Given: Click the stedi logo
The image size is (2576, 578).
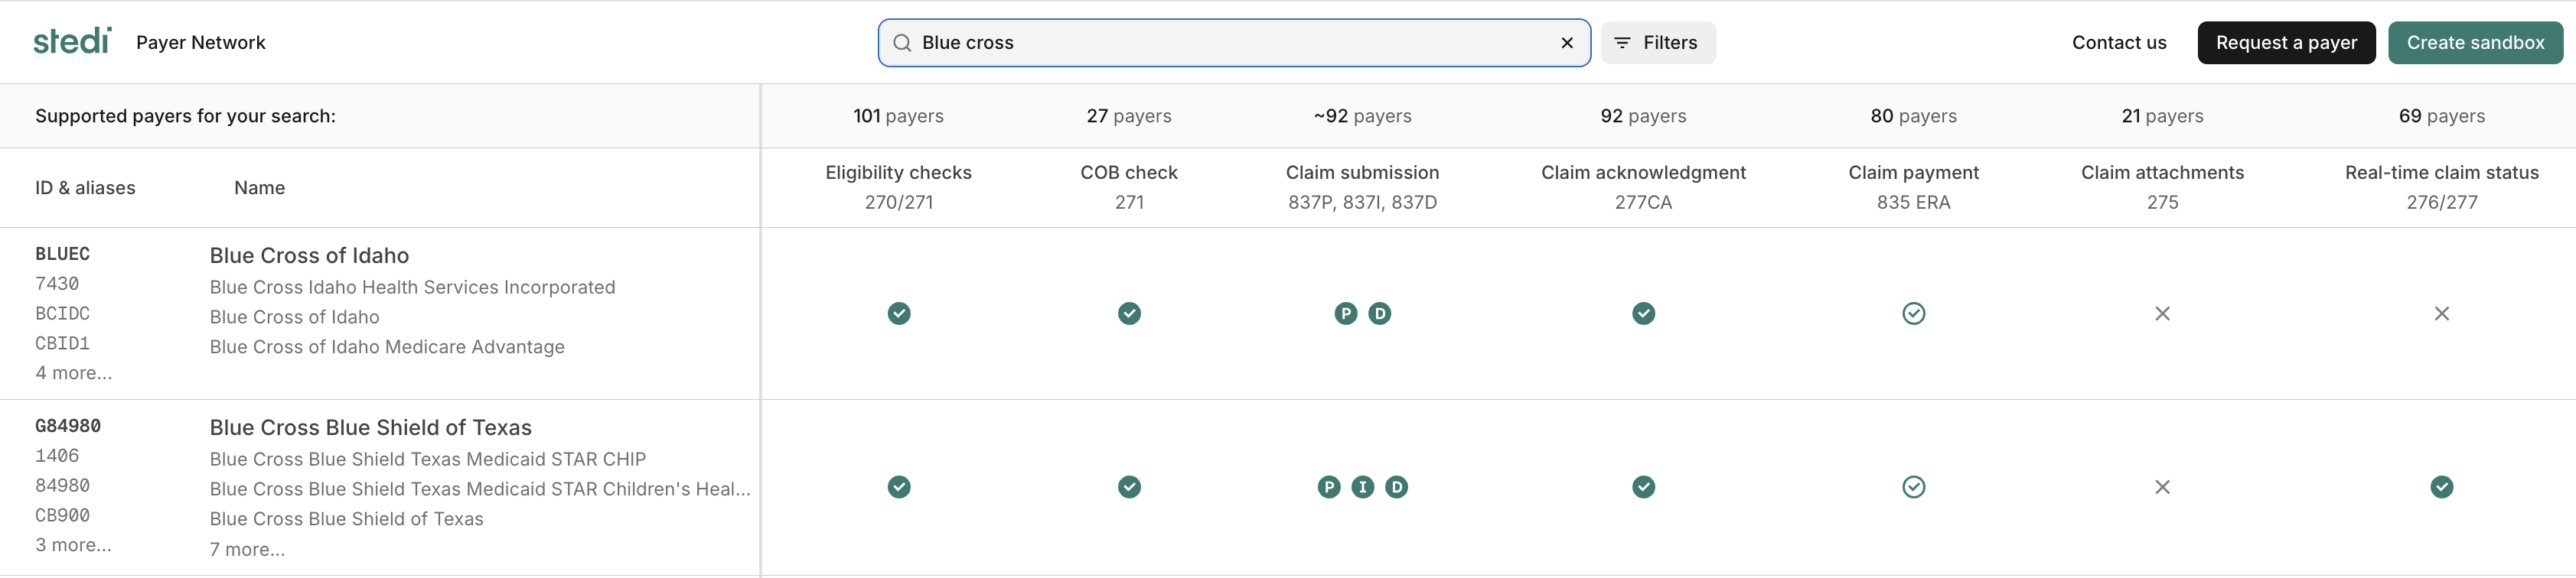Looking at the screenshot, I should point(72,41).
